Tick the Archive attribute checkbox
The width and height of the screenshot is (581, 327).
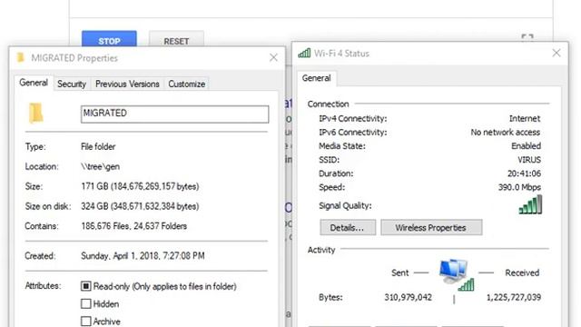coord(86,321)
